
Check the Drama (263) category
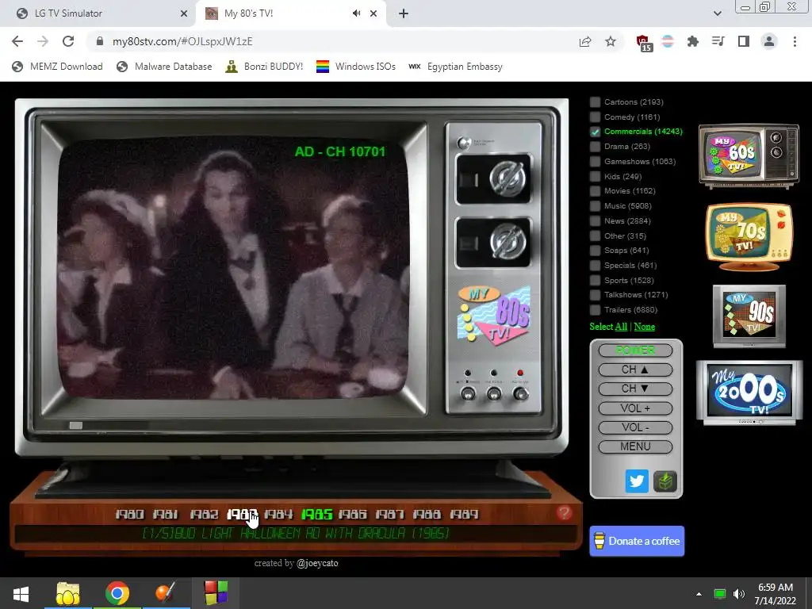coord(596,147)
